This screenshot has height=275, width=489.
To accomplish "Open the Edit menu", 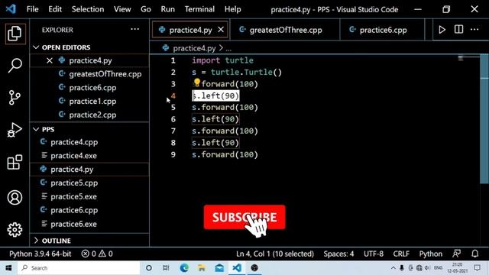I will tap(55, 9).
